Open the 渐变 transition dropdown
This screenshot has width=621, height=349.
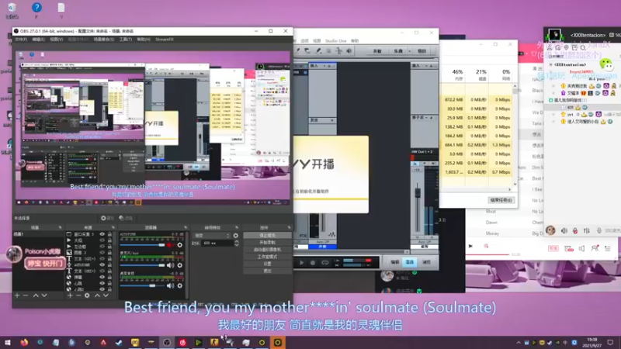tap(211, 236)
